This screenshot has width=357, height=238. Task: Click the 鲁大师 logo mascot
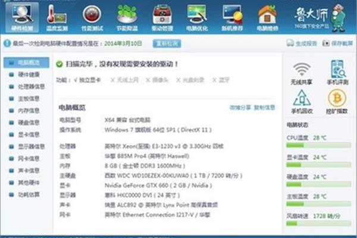tap(339, 17)
